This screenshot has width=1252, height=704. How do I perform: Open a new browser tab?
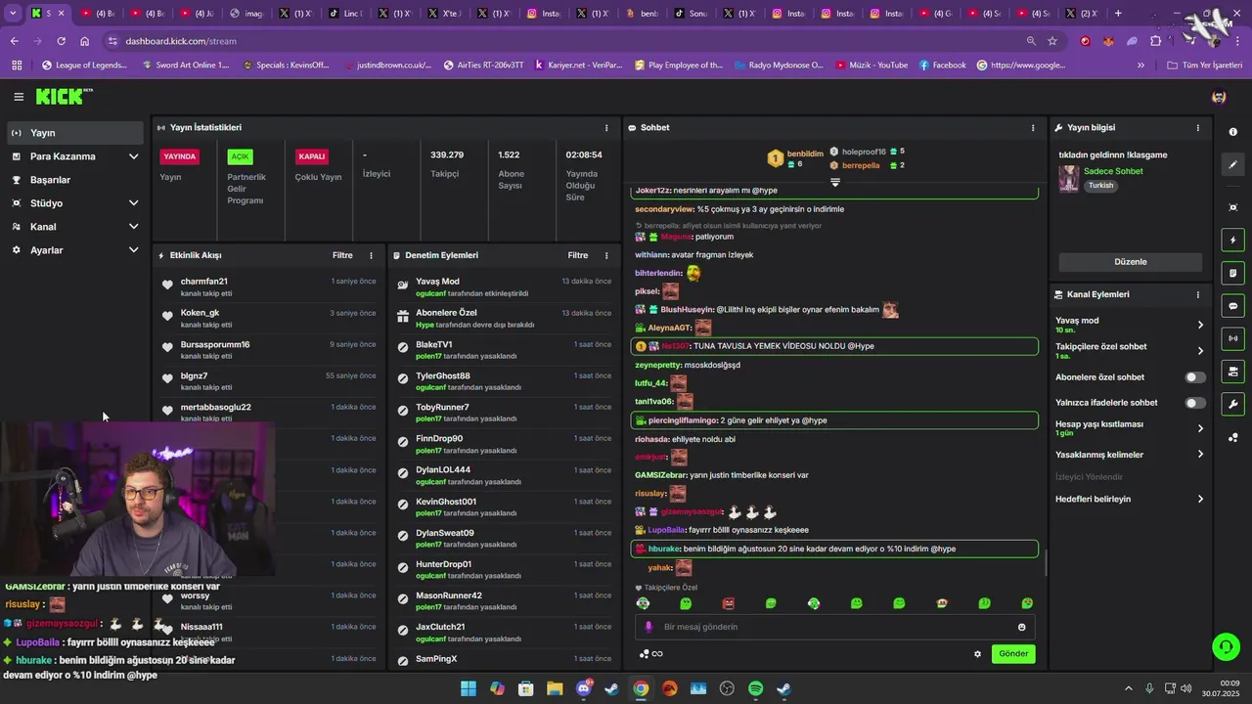click(x=1118, y=14)
